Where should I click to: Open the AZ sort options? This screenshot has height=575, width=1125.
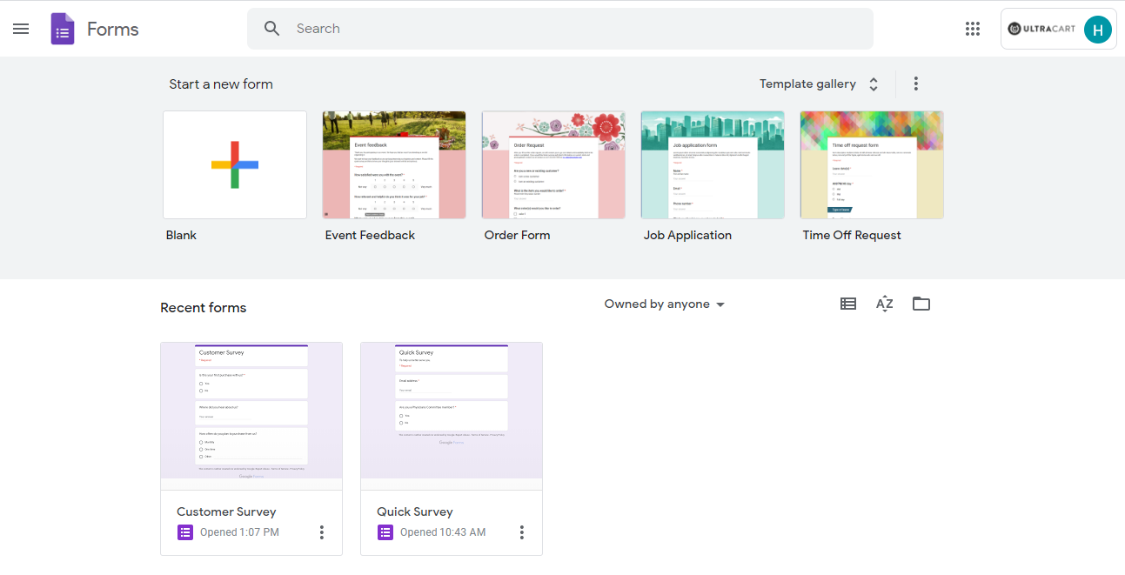(x=885, y=304)
